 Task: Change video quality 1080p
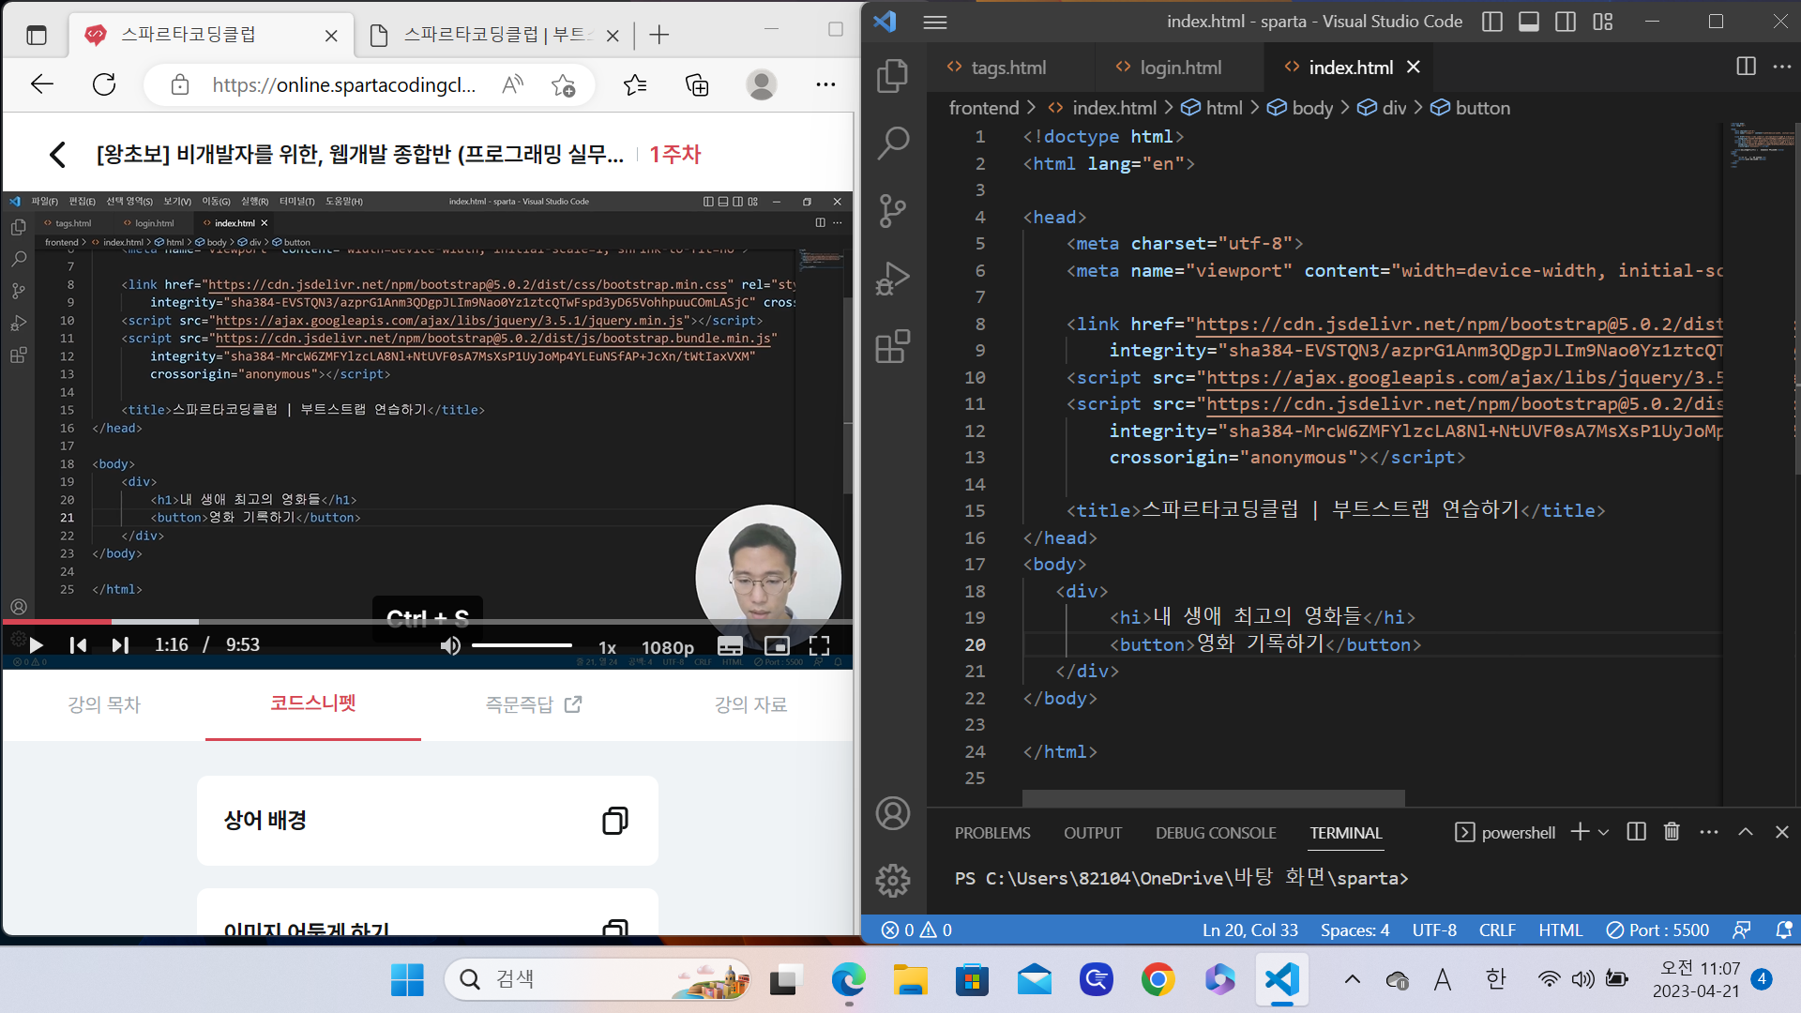(x=667, y=647)
